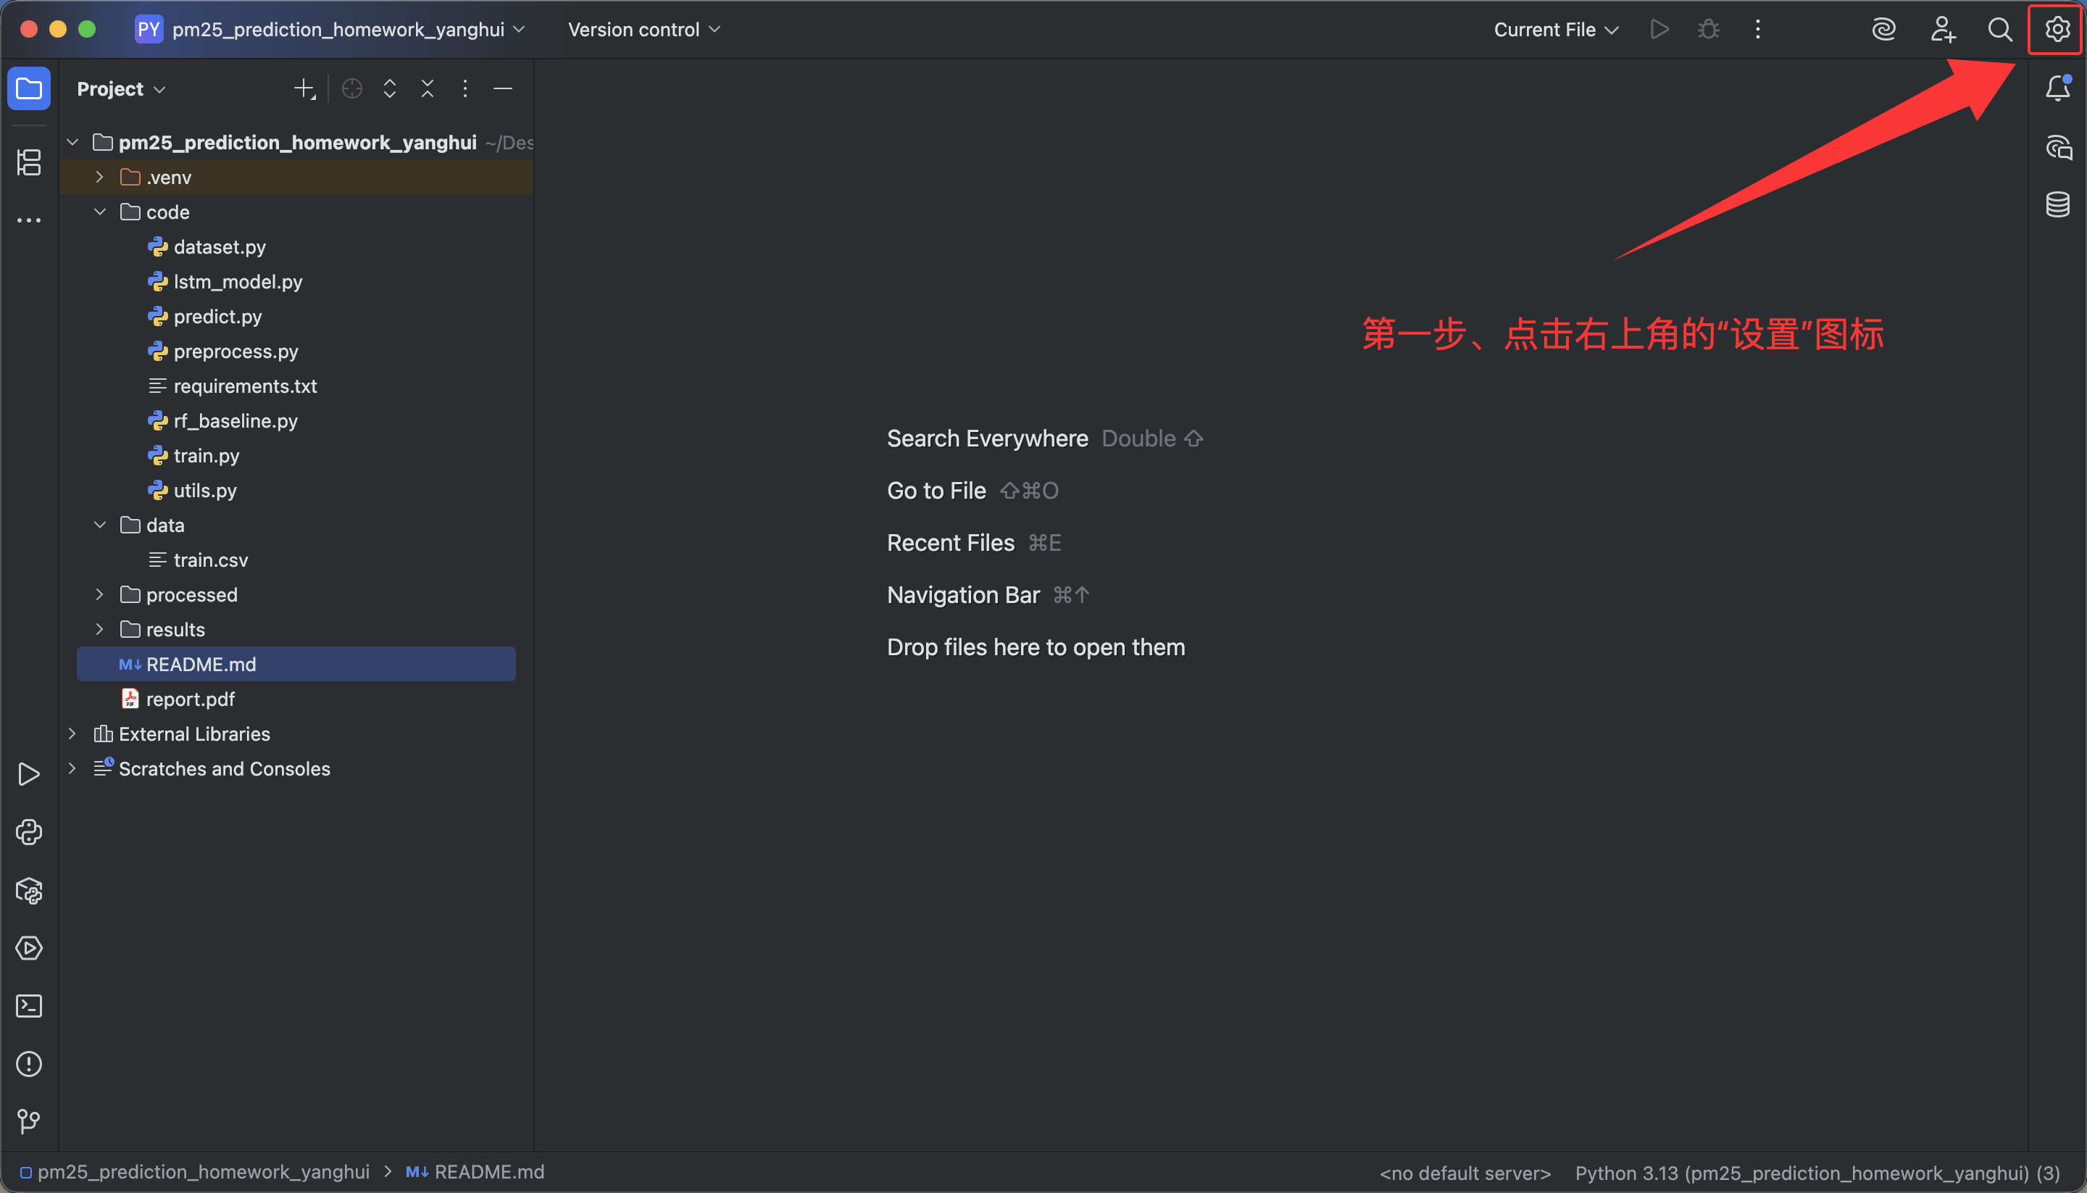
Task: Click the no default server status widget
Action: [1465, 1173]
